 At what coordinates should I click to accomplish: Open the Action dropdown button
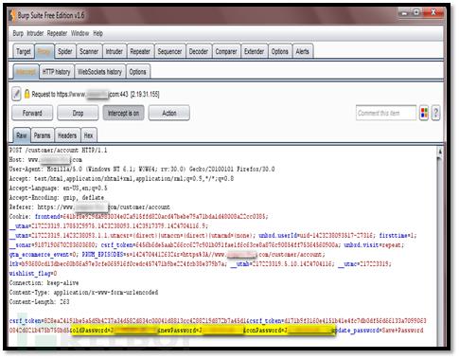(x=169, y=113)
